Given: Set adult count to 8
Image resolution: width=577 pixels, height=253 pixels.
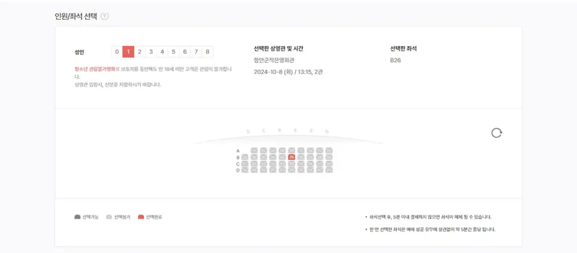Looking at the screenshot, I should 207,52.
